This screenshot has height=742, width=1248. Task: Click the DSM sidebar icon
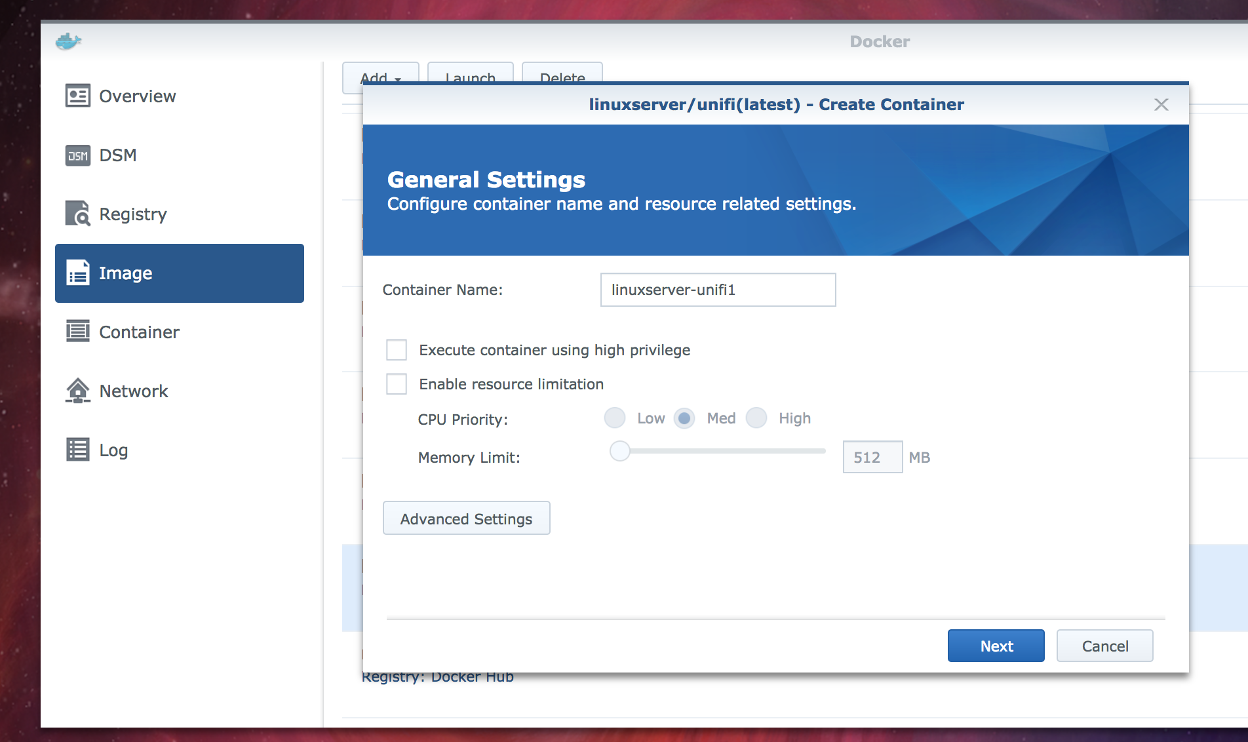click(x=77, y=155)
